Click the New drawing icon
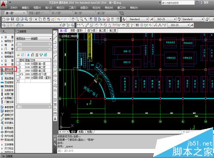Screen dimensions: 214x158 (4, 19)
